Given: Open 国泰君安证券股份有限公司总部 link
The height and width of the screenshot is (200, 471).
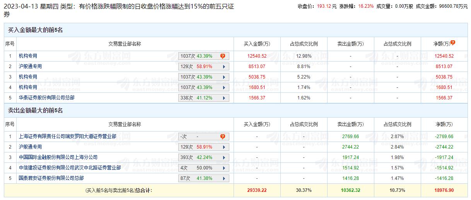Looking at the screenshot, I should pyautogui.click(x=51, y=178).
